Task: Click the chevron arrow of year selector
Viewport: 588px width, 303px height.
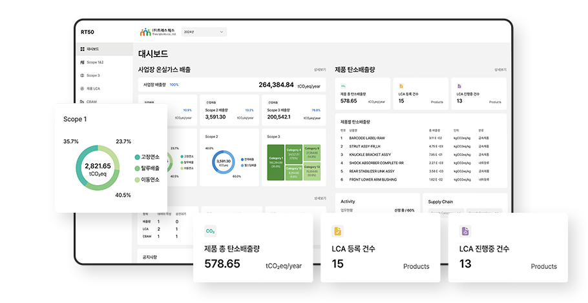Action: (x=221, y=32)
